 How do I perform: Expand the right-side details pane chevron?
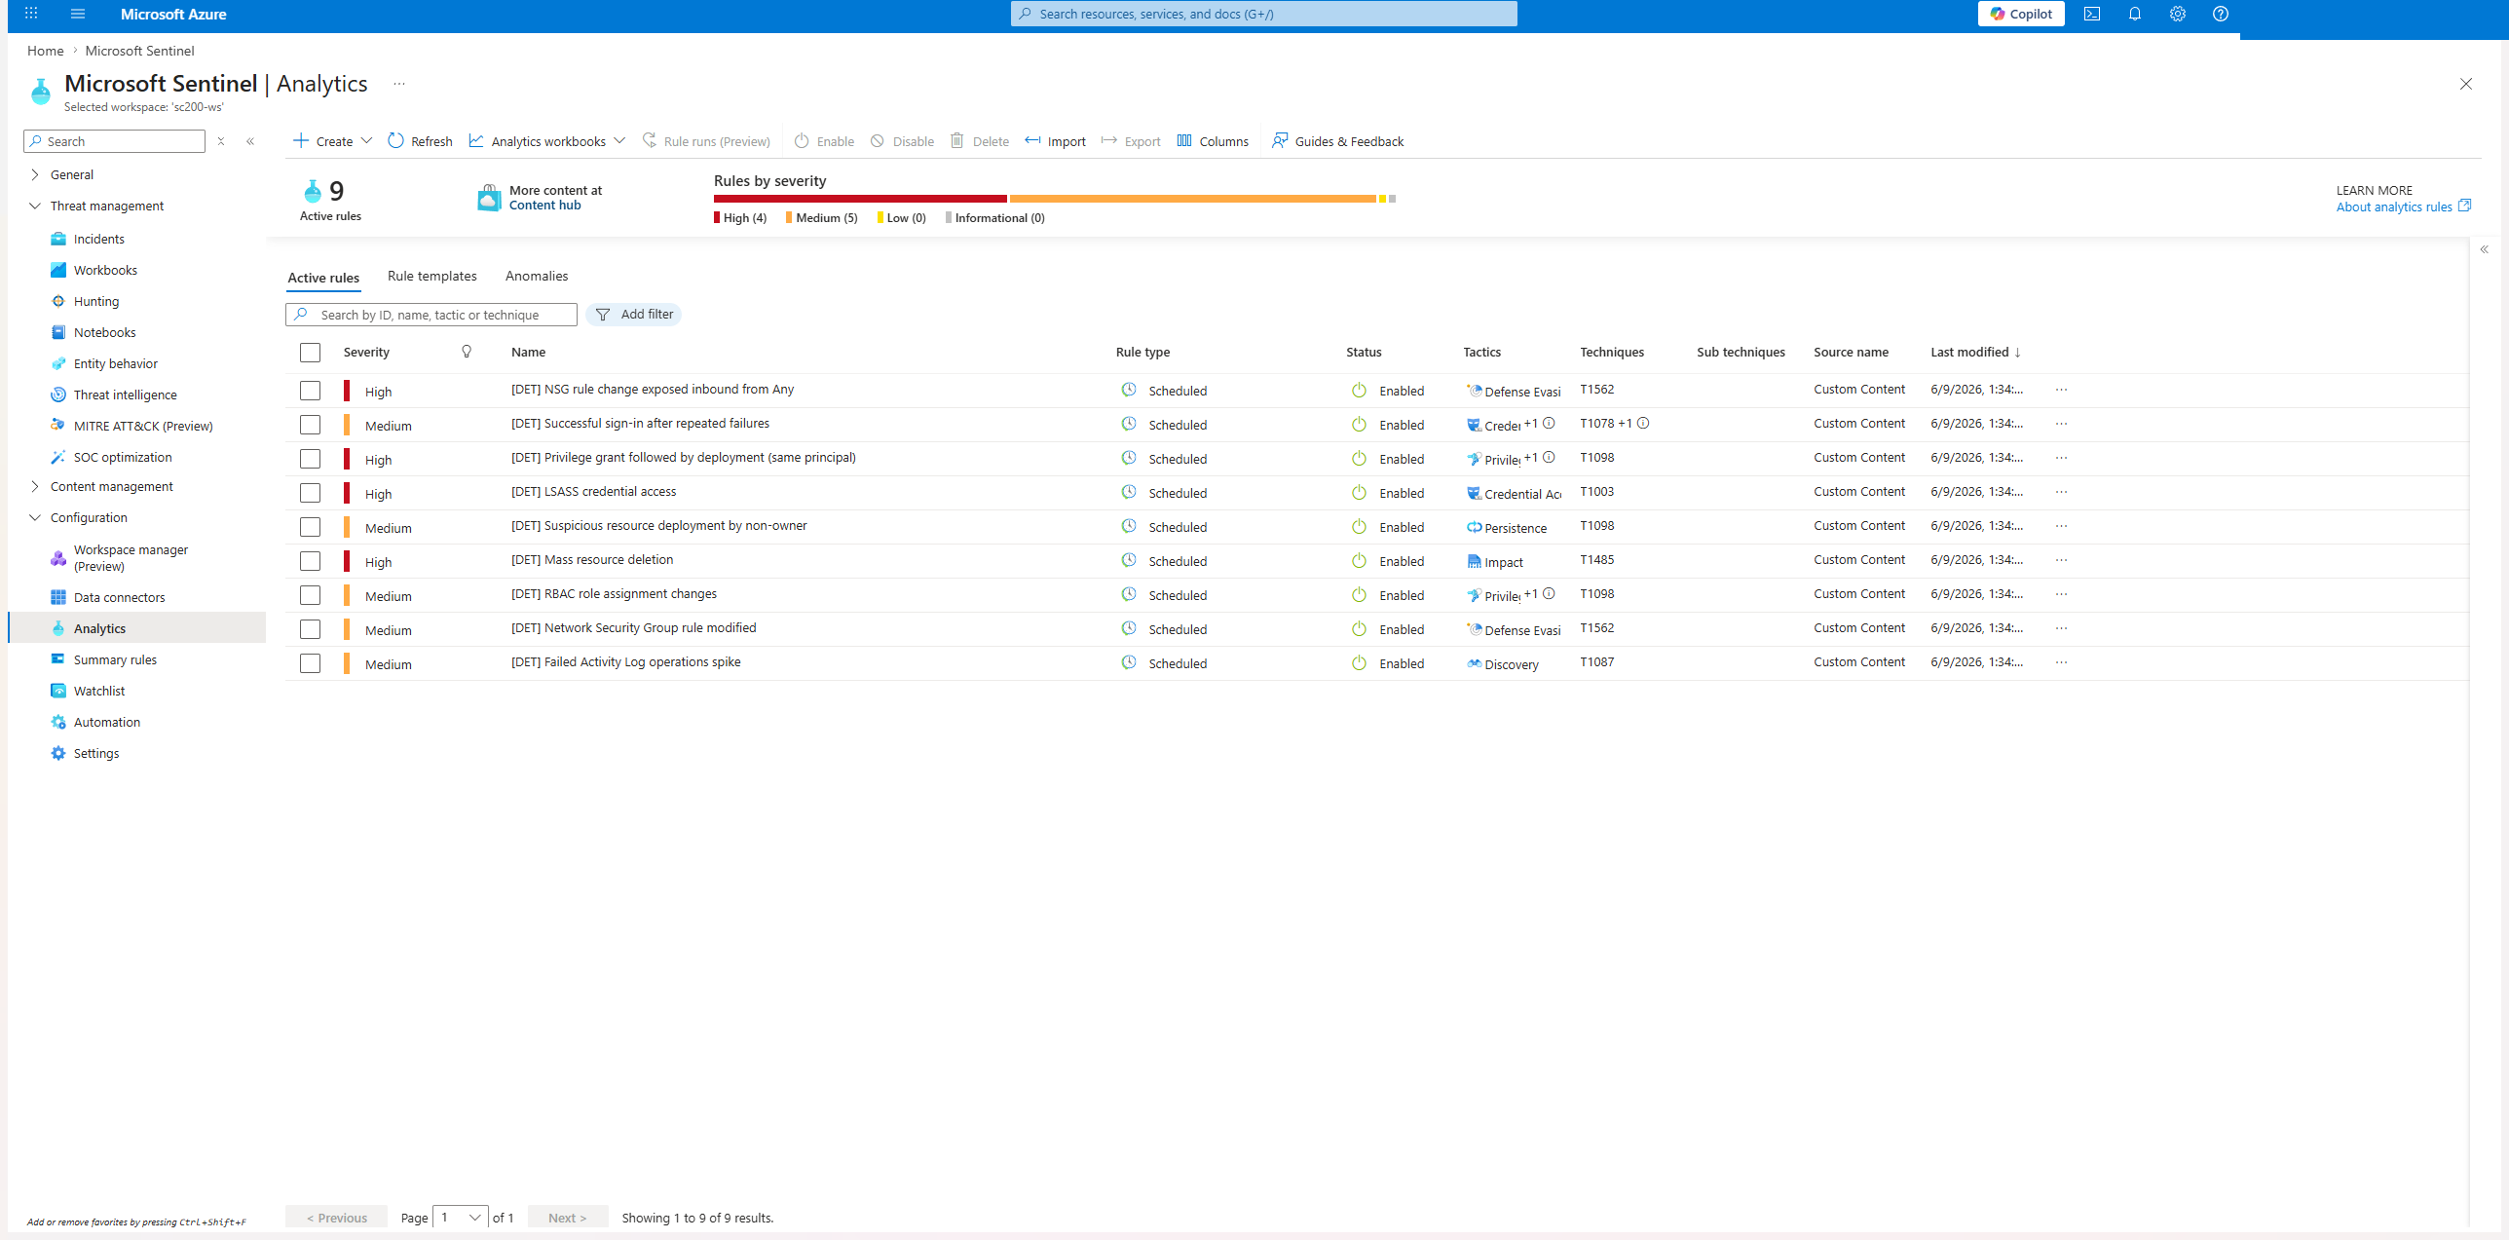click(x=2484, y=249)
